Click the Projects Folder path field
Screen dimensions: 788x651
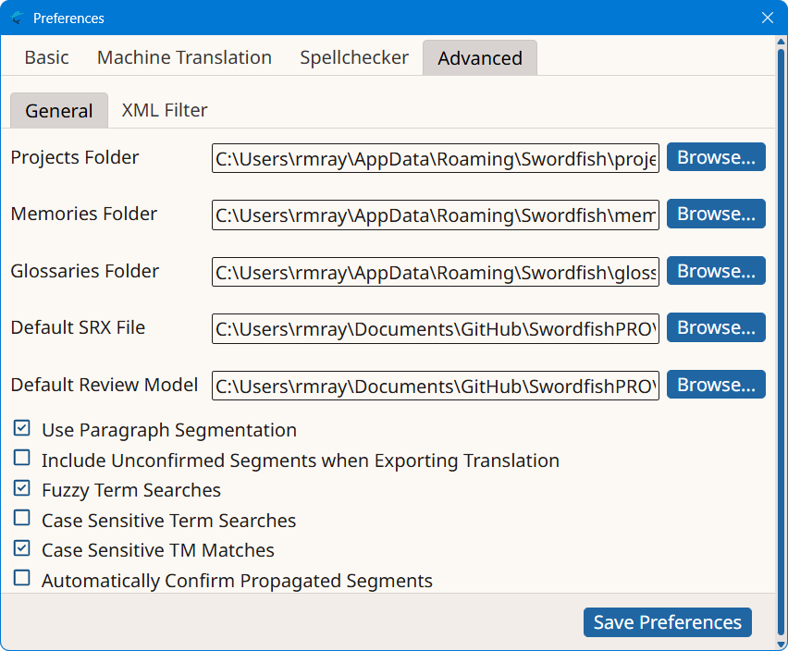click(436, 158)
